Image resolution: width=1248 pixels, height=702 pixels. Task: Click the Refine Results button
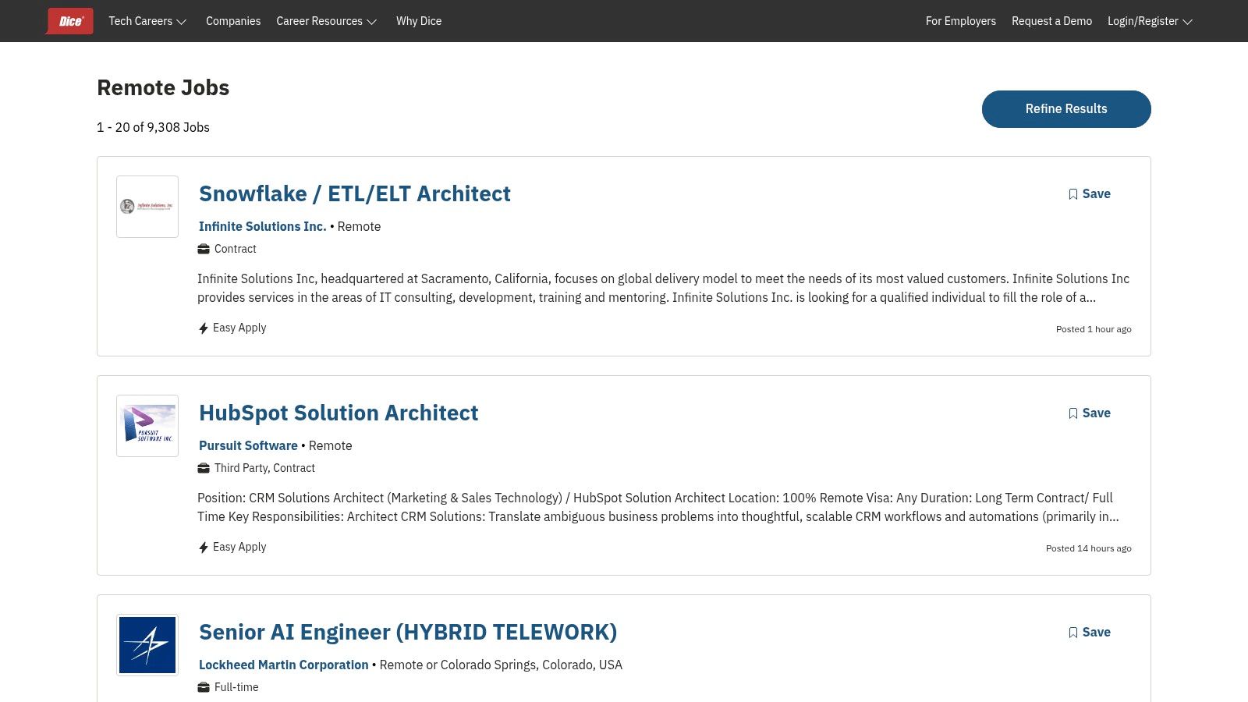(x=1066, y=109)
